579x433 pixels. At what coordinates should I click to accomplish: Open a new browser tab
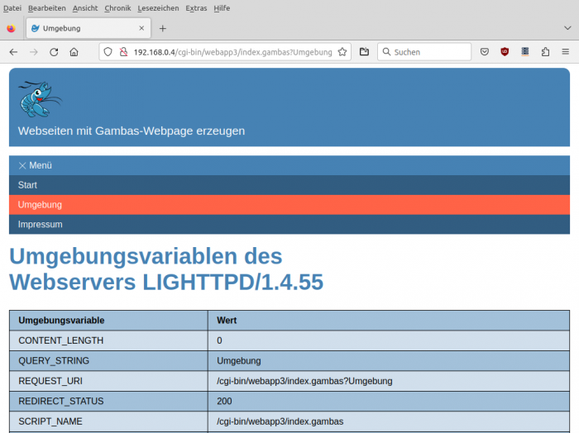click(162, 28)
